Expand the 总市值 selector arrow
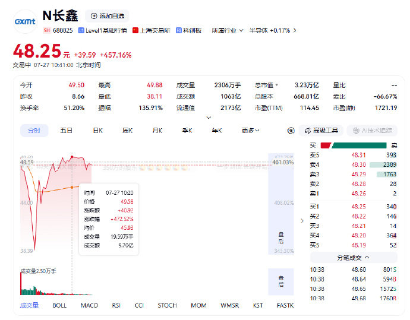The height and width of the screenshot is (320, 410). [277, 85]
